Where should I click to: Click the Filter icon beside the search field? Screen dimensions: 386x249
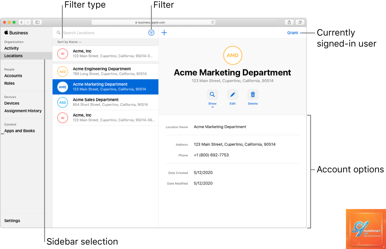152,33
